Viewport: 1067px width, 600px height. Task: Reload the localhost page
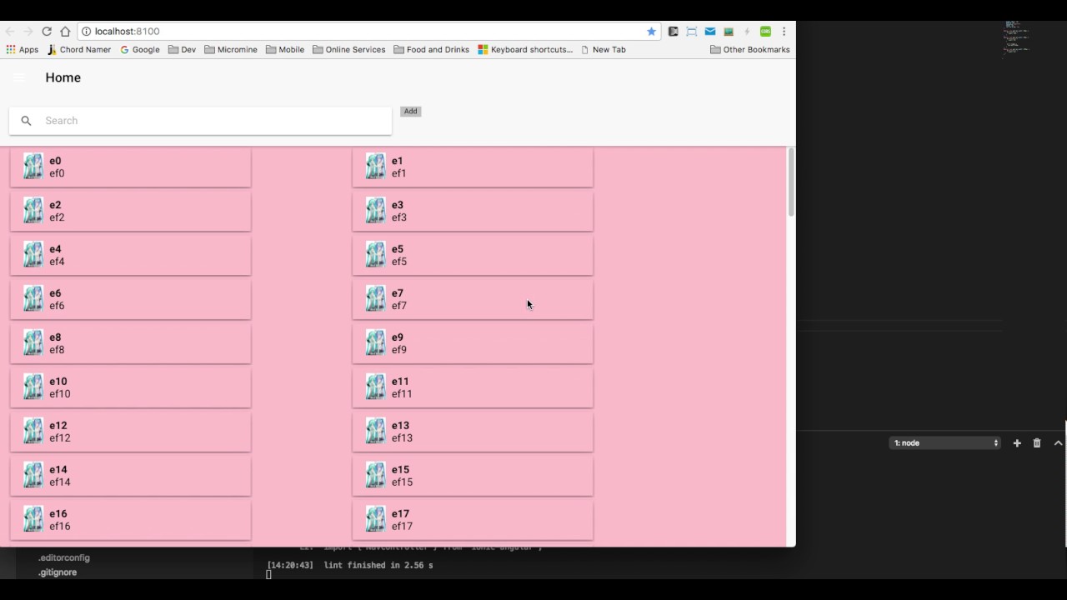pos(47,32)
